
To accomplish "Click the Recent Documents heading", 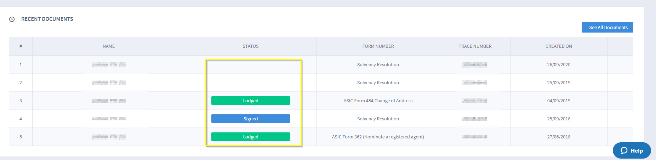I will pos(47,19).
